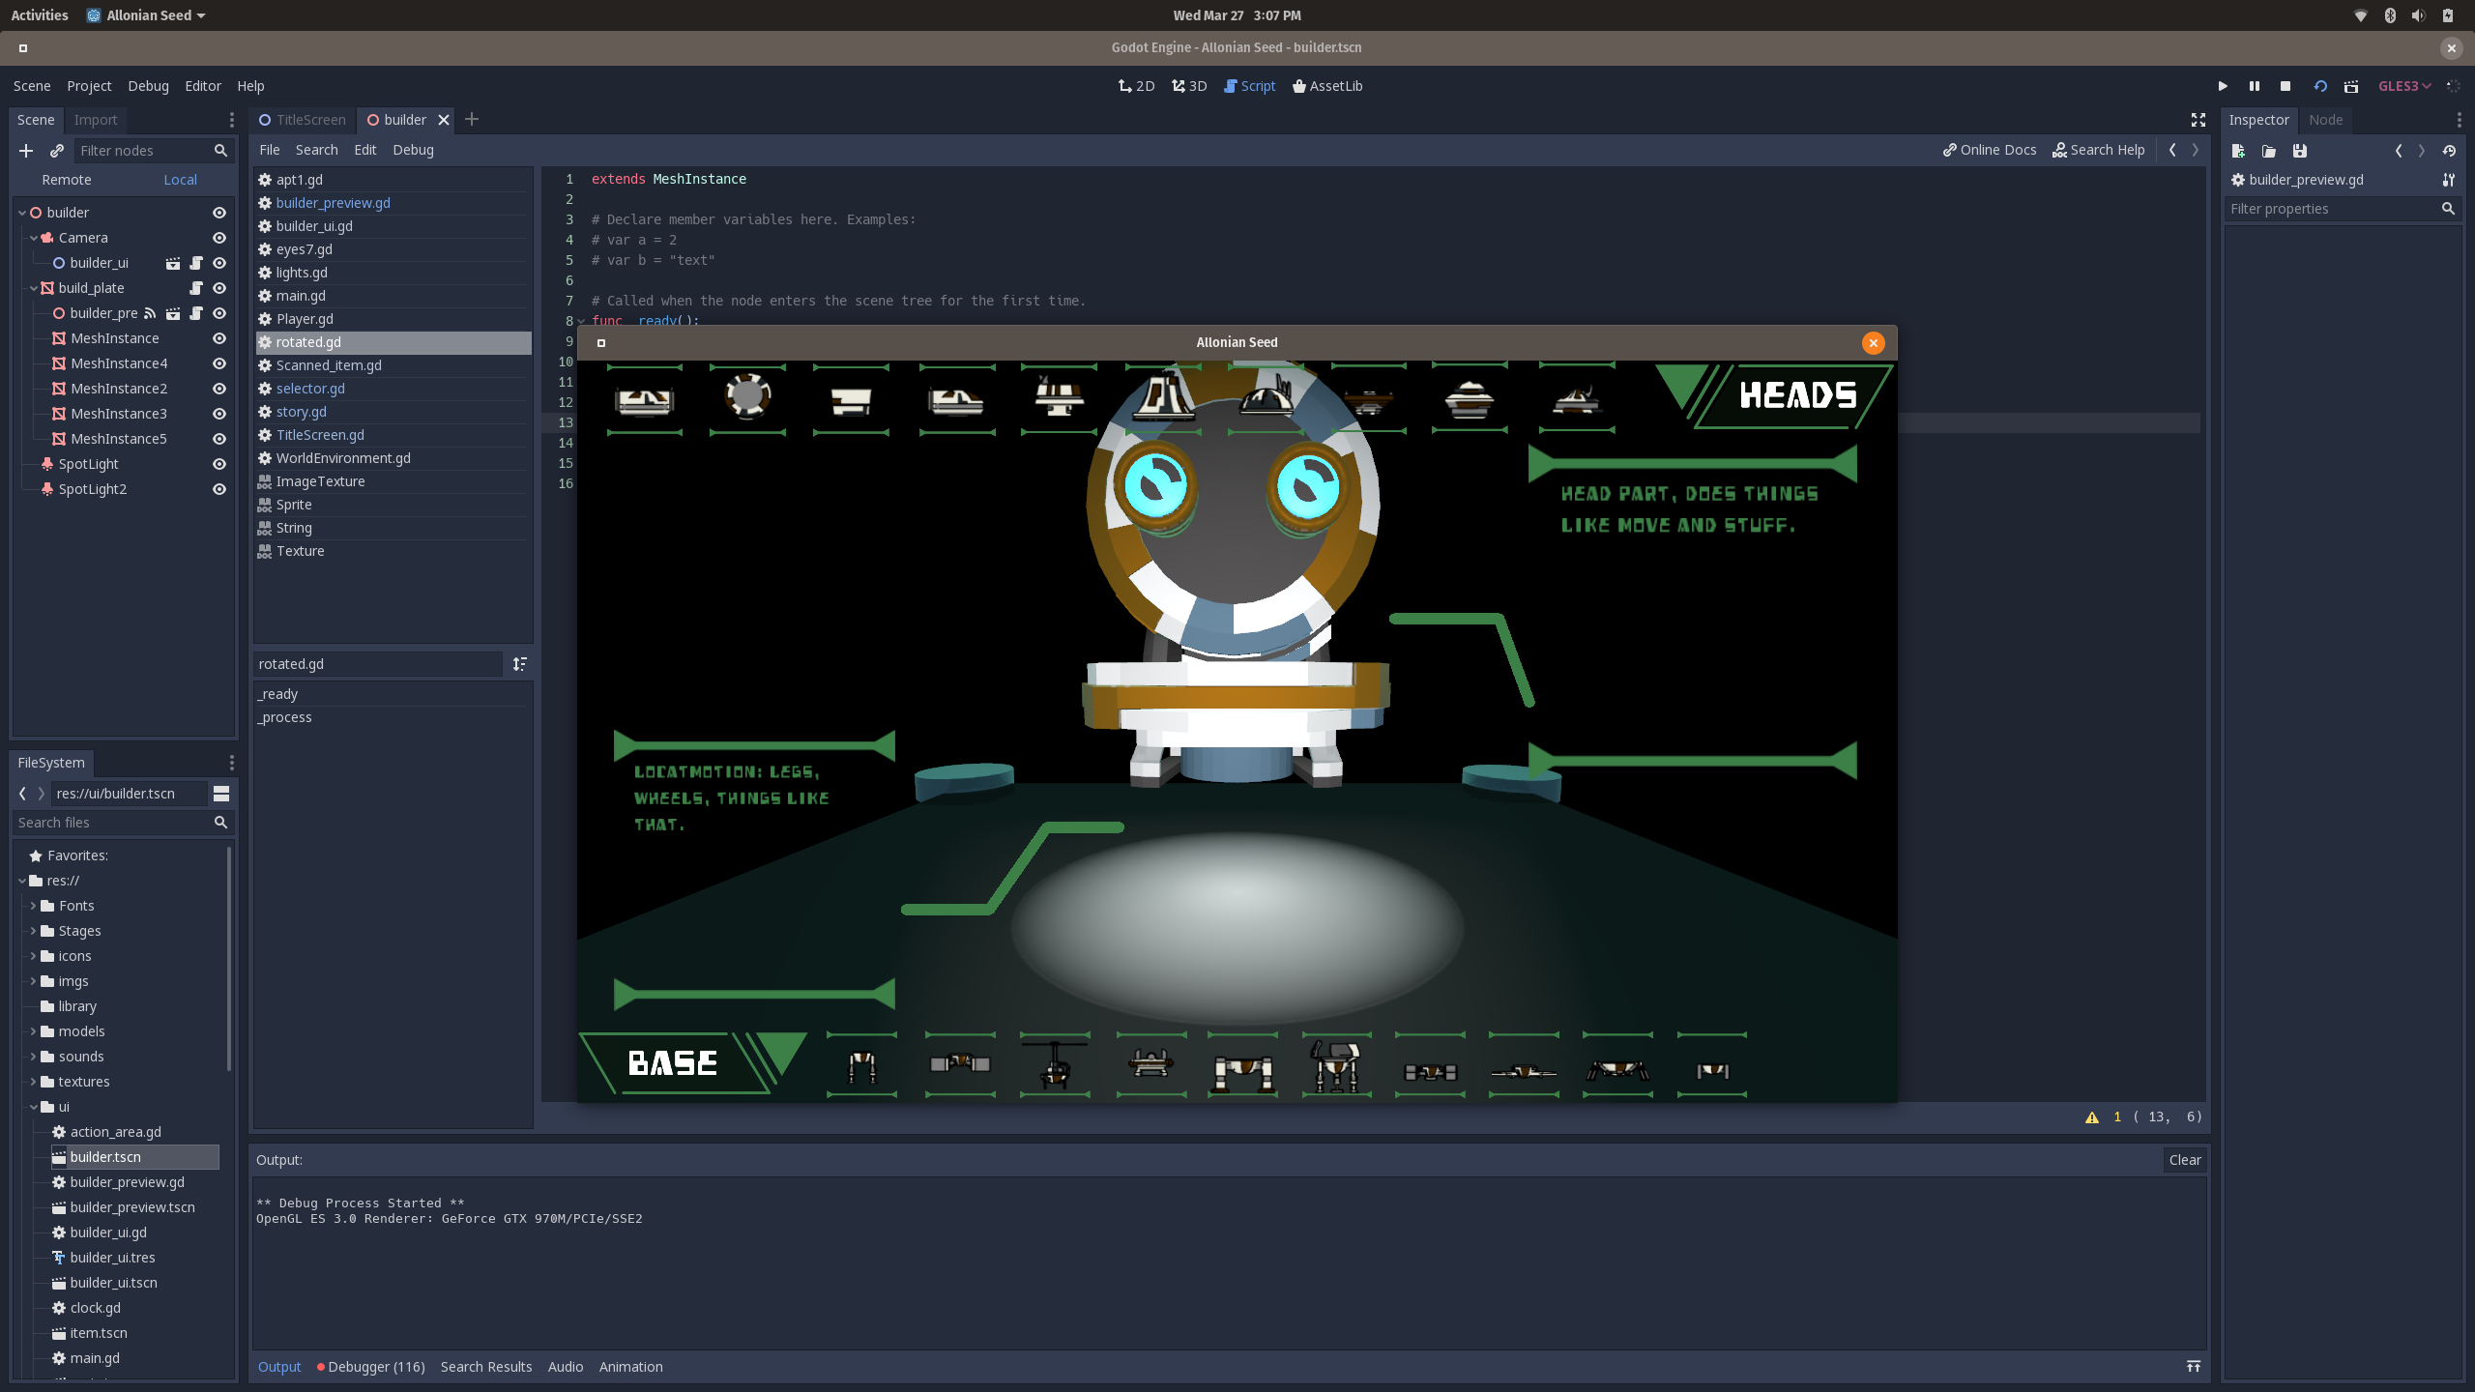2475x1392 pixels.
Task: Pause the running scene
Action: tap(2255, 86)
